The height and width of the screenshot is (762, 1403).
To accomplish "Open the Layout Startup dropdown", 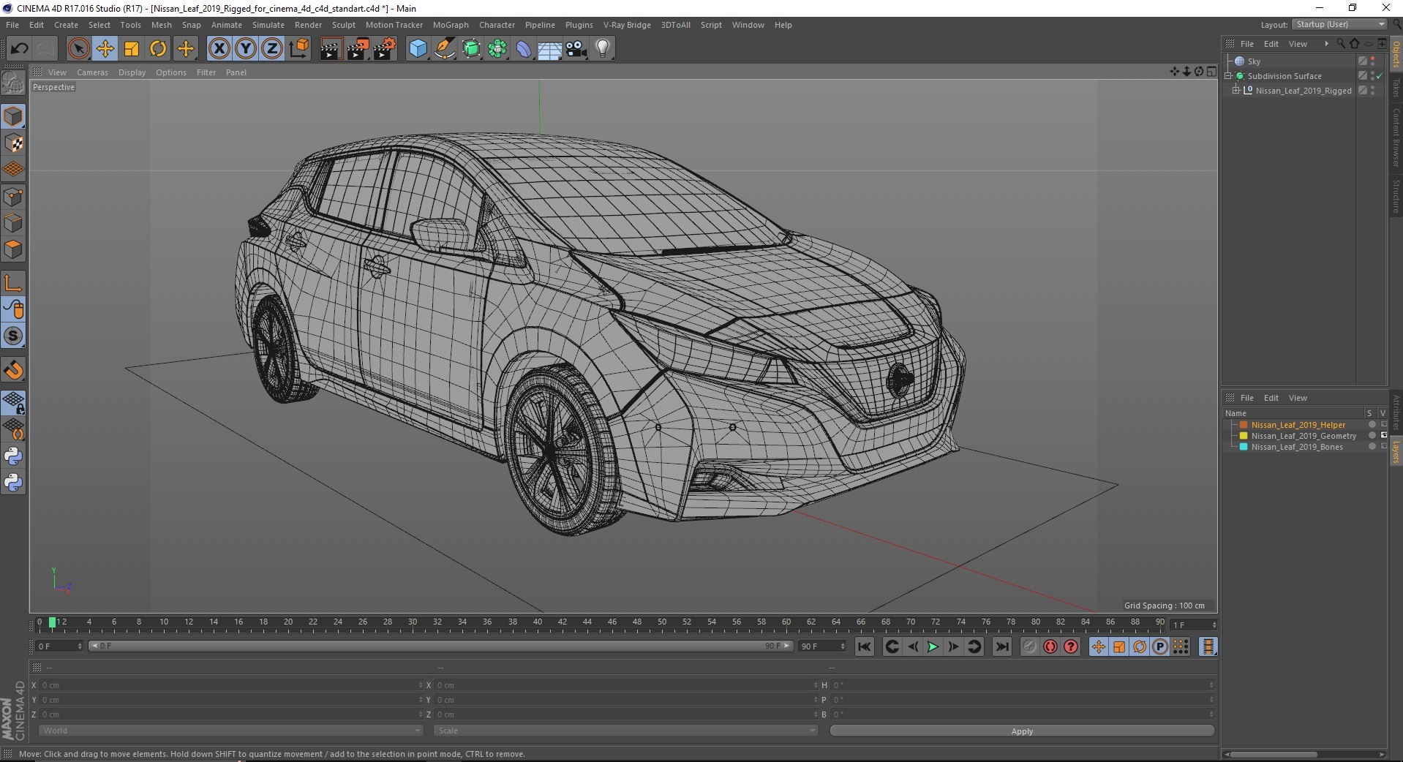I will point(1339,24).
